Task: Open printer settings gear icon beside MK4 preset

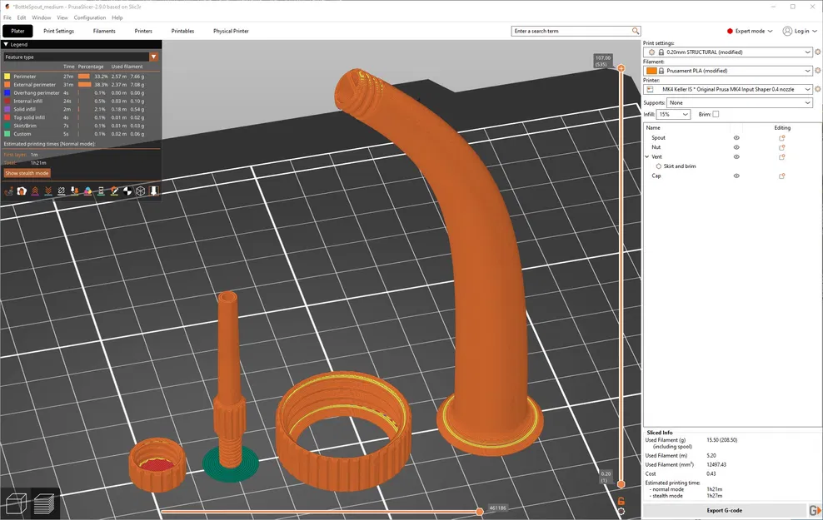Action: (x=818, y=89)
